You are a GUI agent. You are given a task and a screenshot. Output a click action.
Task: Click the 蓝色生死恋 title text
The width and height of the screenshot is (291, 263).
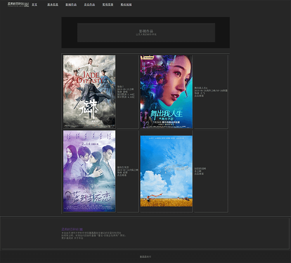[x=123, y=167]
